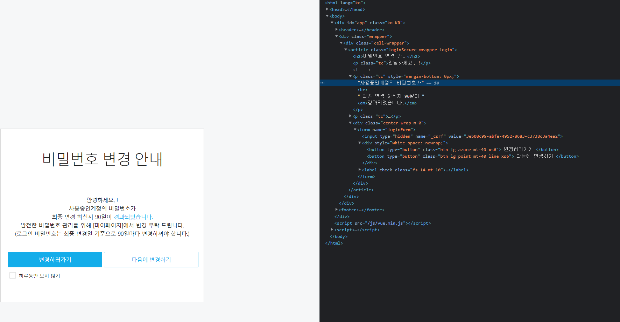Collapse the p with margin-bottom style
This screenshot has height=322, width=620.
click(x=350, y=76)
